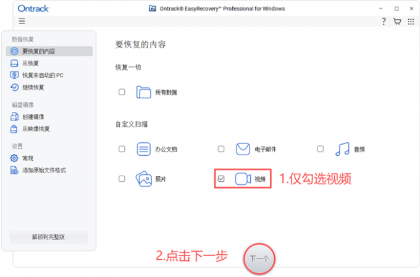420x277 pixels.
Task: Click the 办公文档 document icon
Action: pyautogui.click(x=143, y=149)
